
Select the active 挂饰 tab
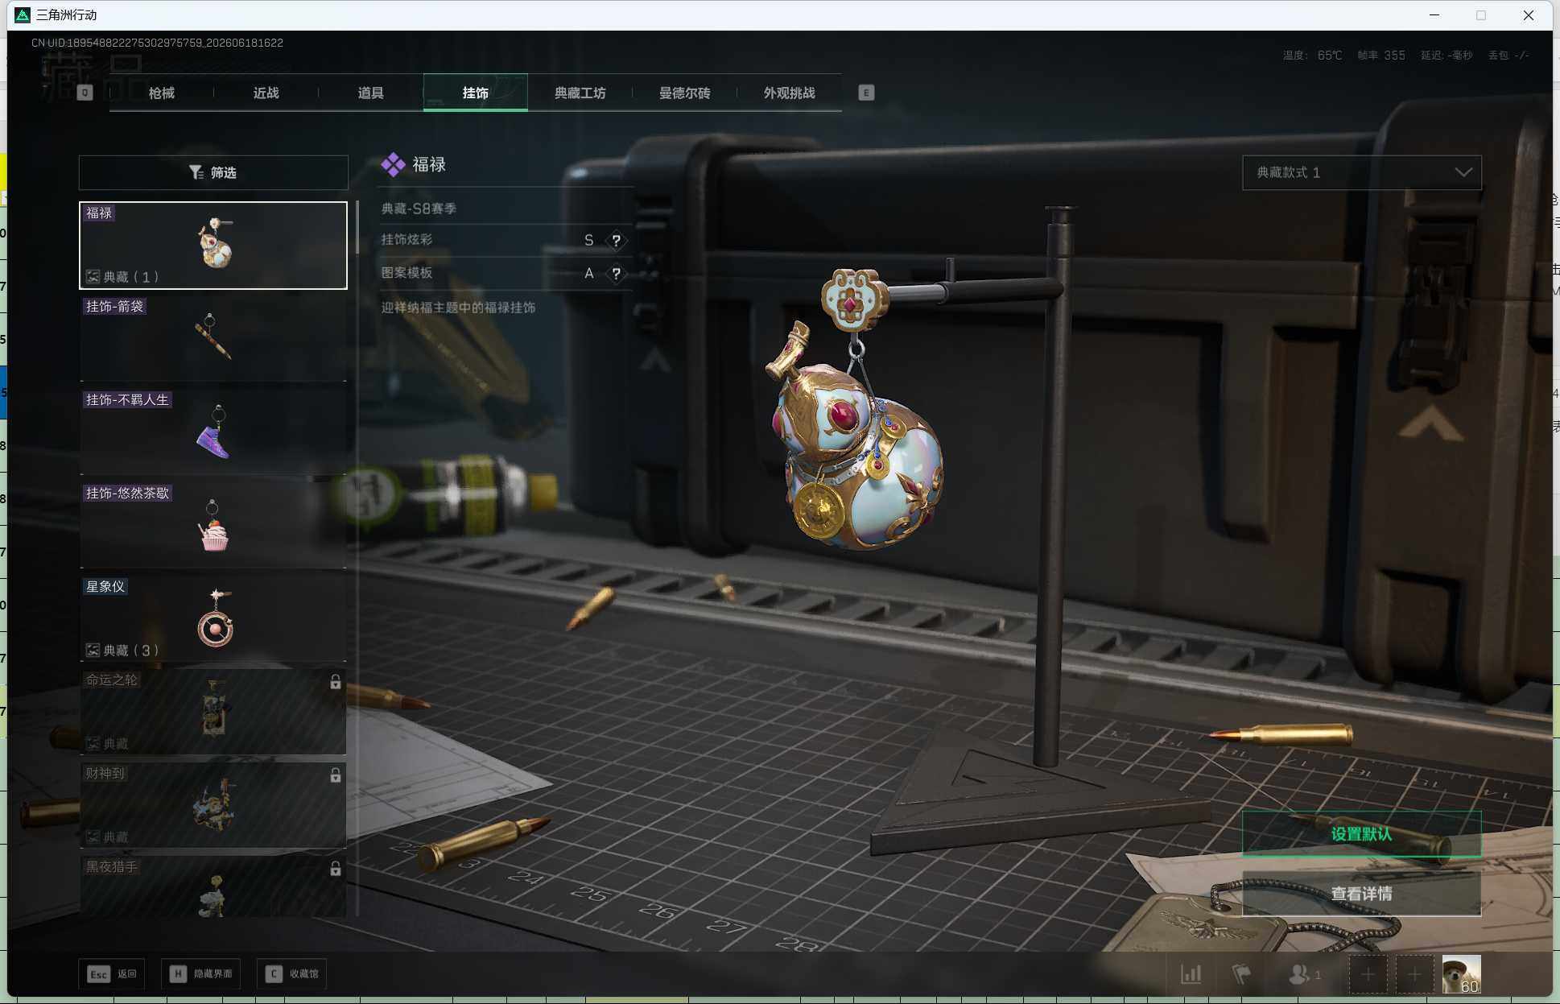pyautogui.click(x=476, y=93)
